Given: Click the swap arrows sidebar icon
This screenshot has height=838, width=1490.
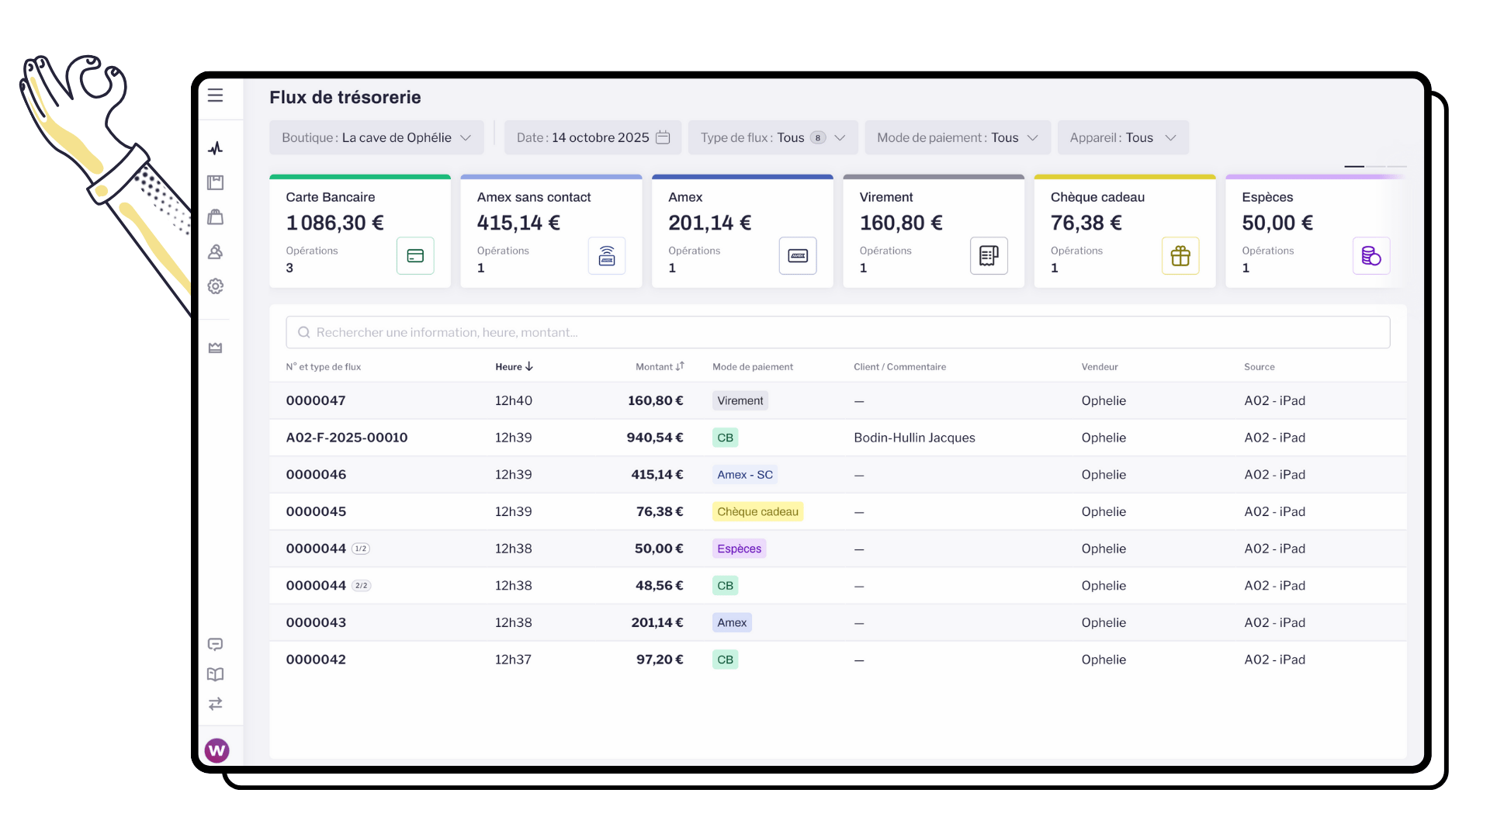Looking at the screenshot, I should tap(215, 704).
